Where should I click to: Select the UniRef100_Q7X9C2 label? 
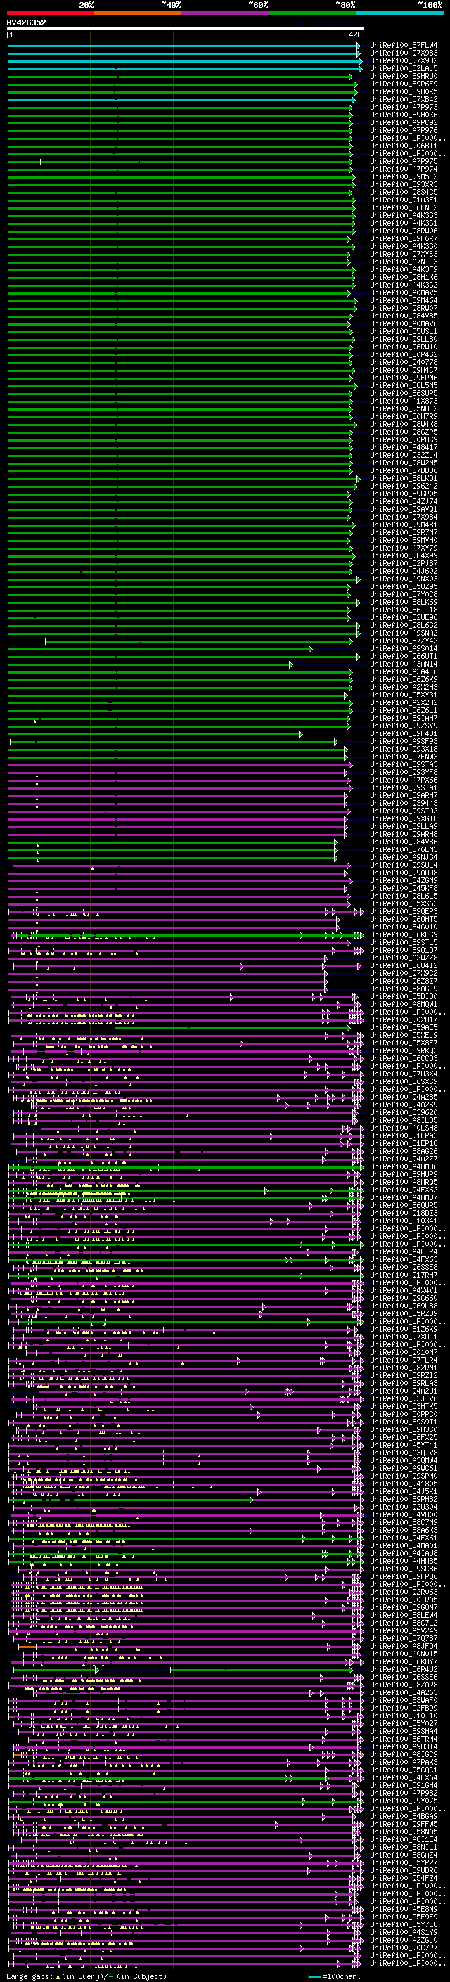404,973
